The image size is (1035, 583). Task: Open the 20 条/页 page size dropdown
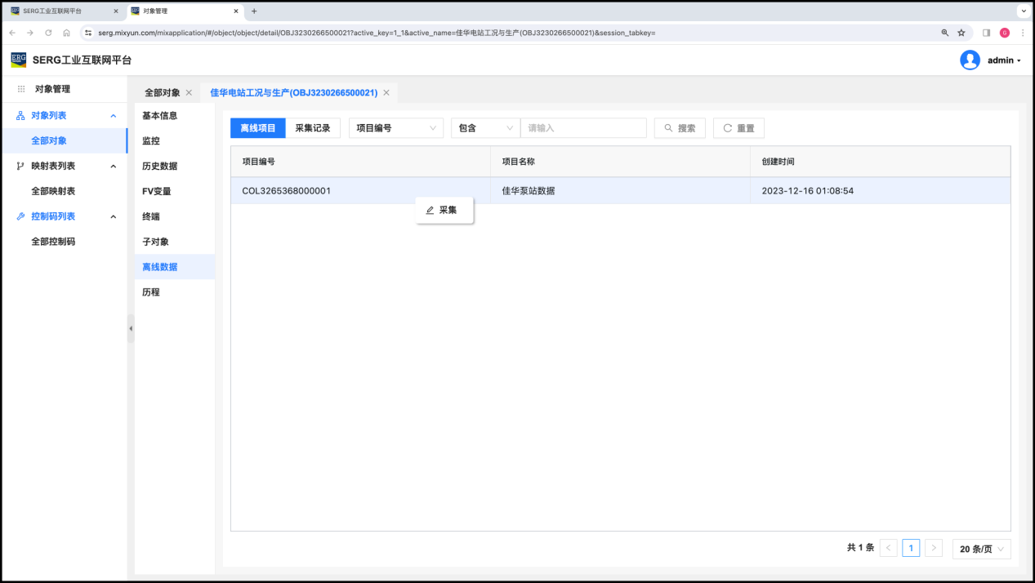tap(981, 549)
